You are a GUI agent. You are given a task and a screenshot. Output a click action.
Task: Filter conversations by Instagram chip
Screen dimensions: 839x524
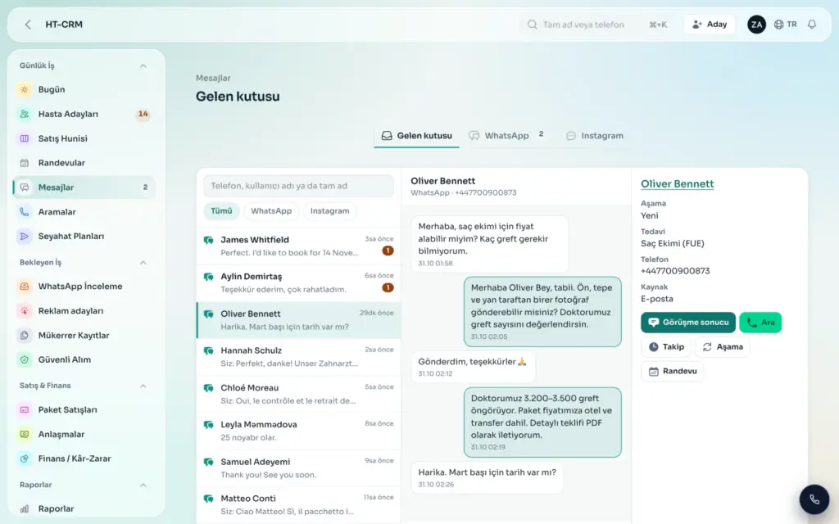coord(329,210)
